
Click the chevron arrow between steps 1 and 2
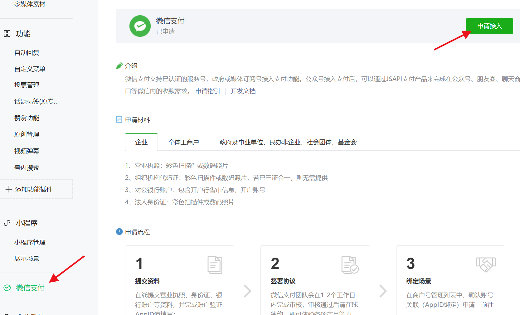[247, 291]
